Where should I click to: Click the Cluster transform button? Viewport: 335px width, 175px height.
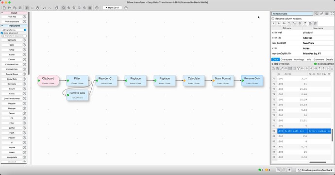(x=12, y=59)
